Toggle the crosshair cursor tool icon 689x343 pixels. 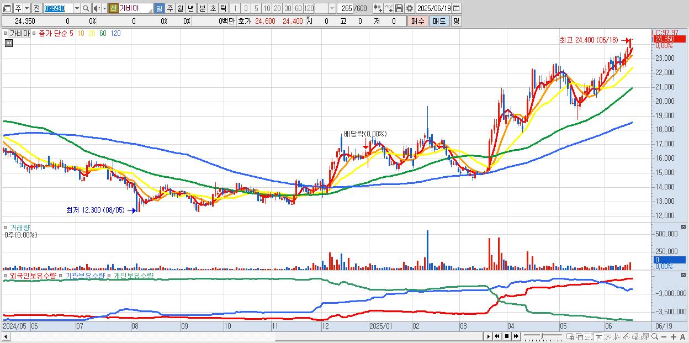pyautogui.click(x=598, y=336)
